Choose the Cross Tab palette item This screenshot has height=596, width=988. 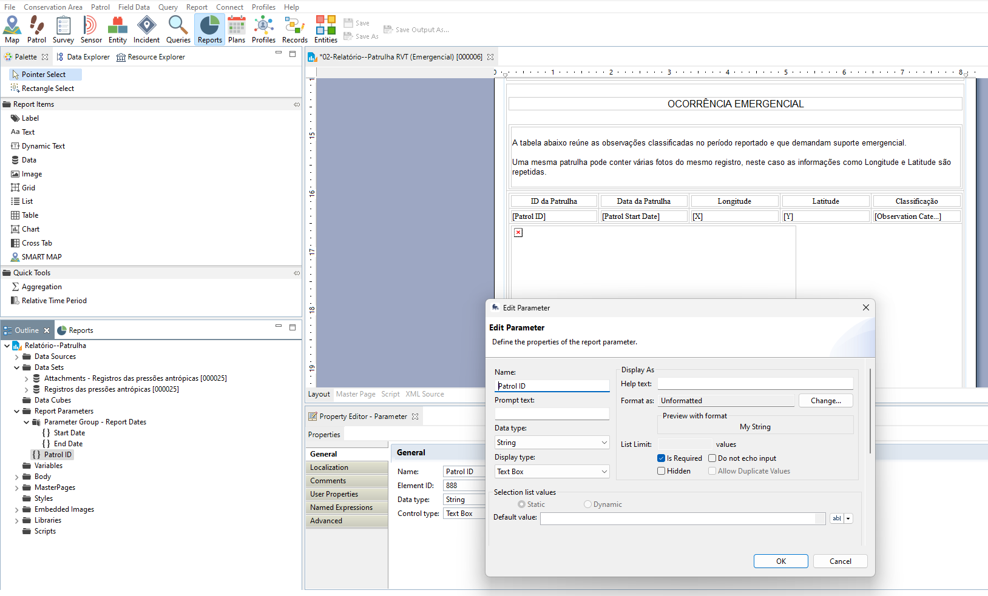(x=36, y=243)
